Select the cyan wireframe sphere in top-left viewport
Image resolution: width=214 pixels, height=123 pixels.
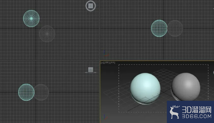[x=31, y=18]
